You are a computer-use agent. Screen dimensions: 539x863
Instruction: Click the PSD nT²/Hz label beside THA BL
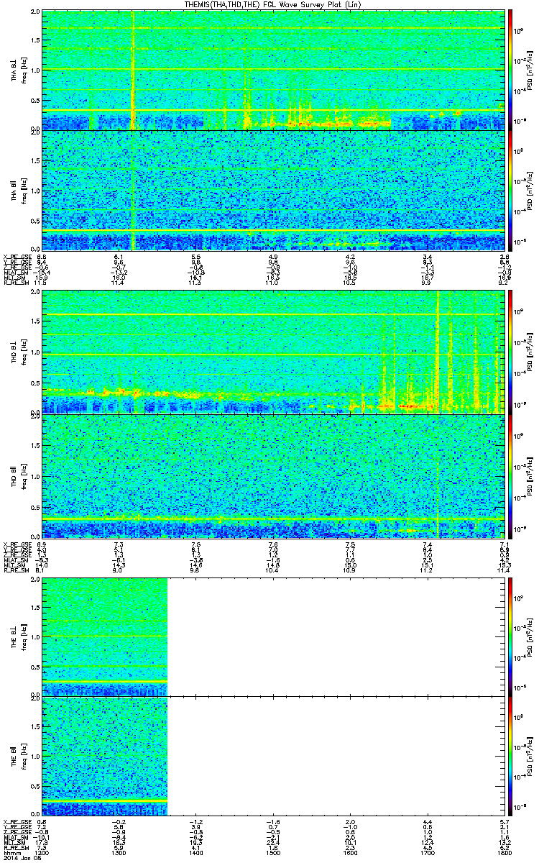(530, 70)
